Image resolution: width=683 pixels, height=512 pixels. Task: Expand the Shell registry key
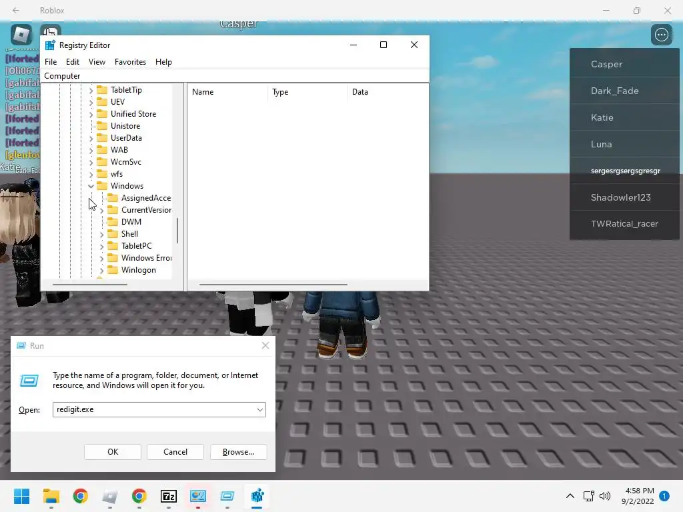point(101,234)
